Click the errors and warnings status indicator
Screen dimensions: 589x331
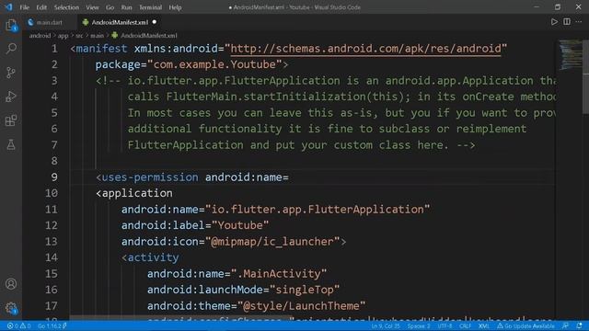19,325
